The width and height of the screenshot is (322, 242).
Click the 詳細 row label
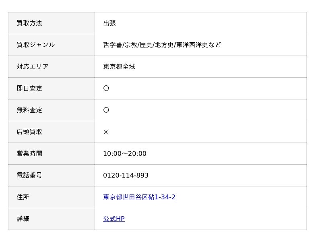[x=23, y=219]
